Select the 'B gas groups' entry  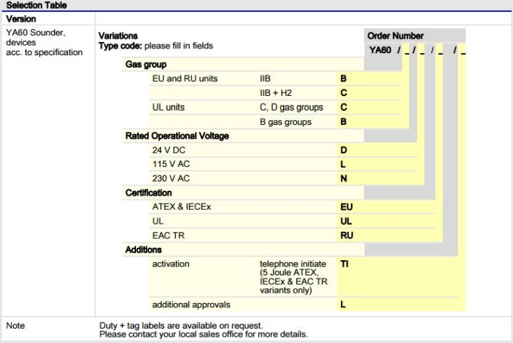285,122
